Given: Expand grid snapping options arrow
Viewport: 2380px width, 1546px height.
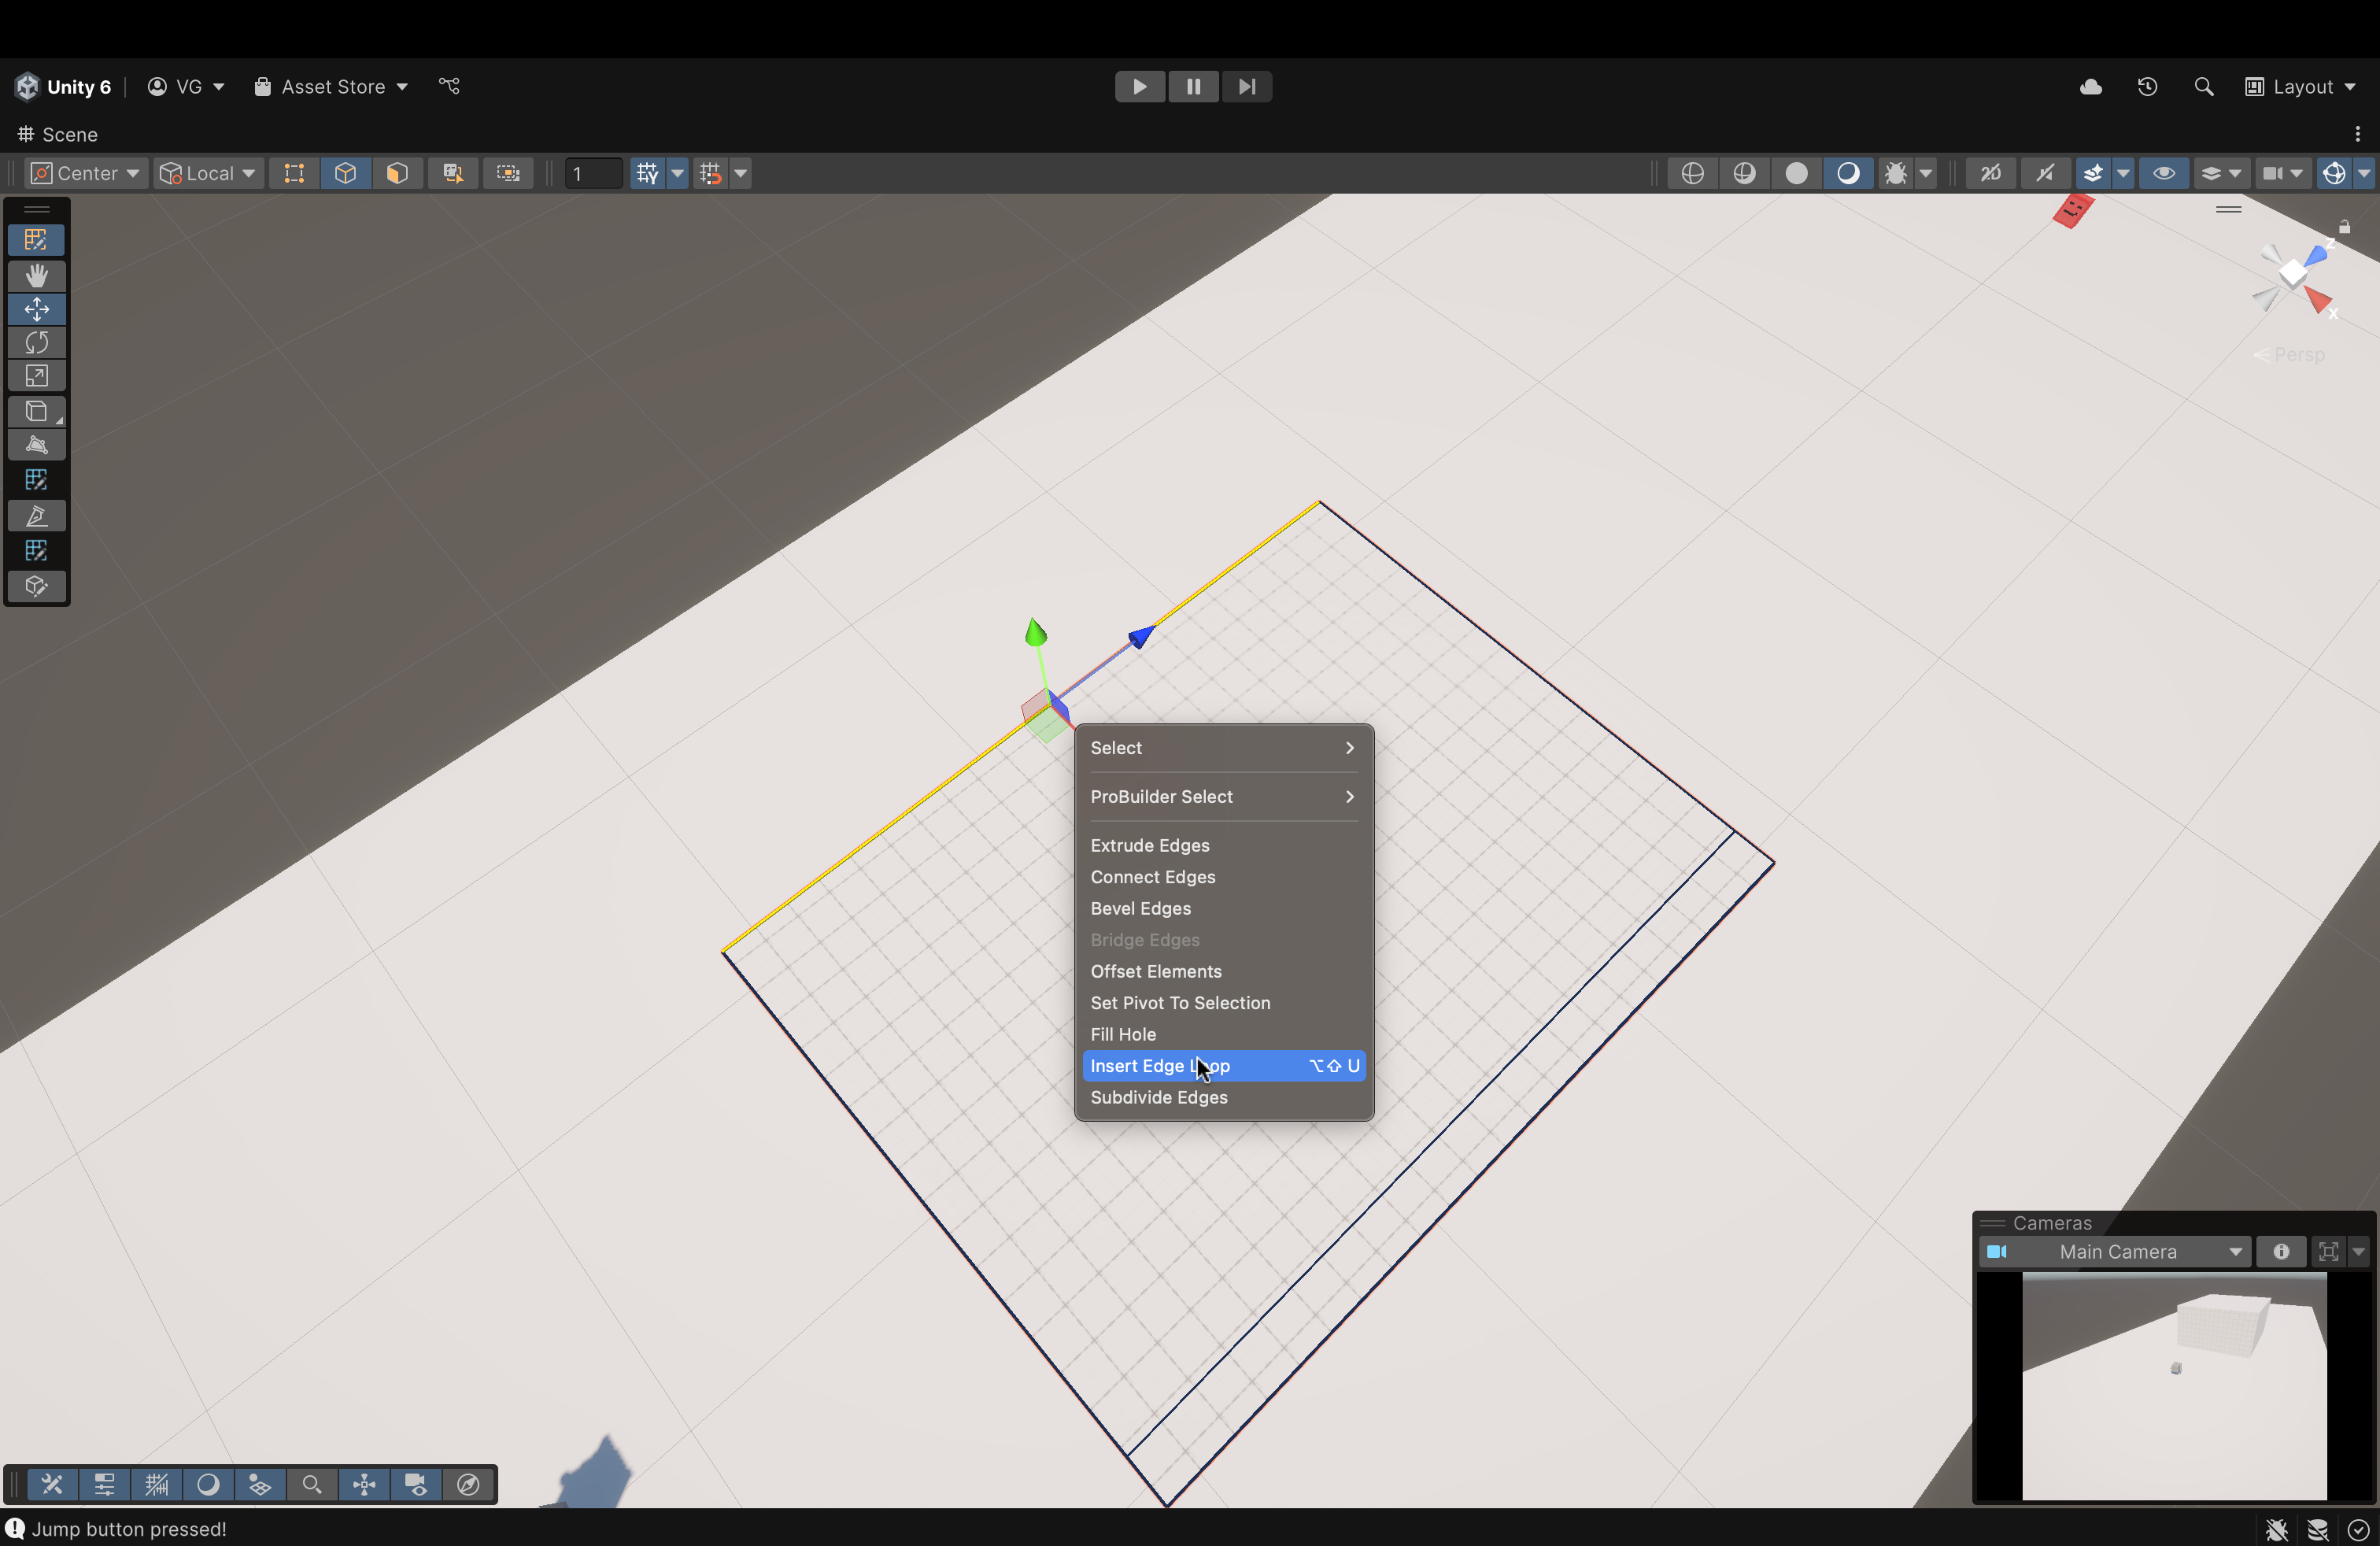Looking at the screenshot, I should [x=678, y=173].
